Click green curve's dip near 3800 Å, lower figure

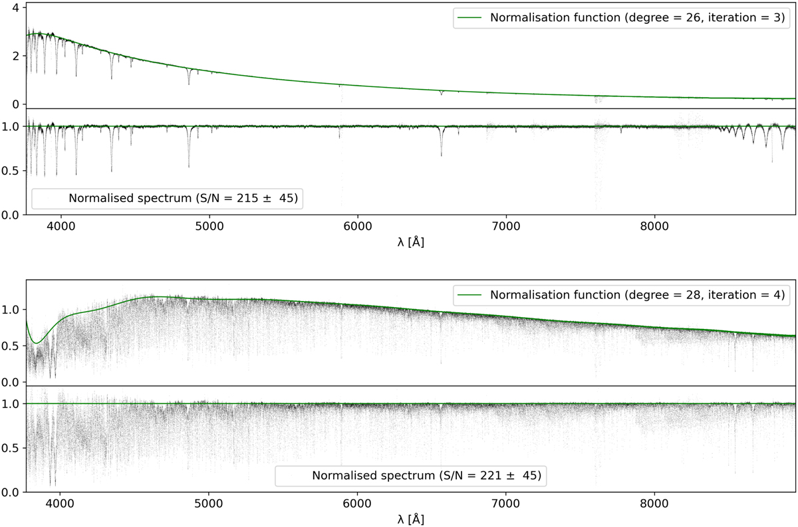coord(36,342)
